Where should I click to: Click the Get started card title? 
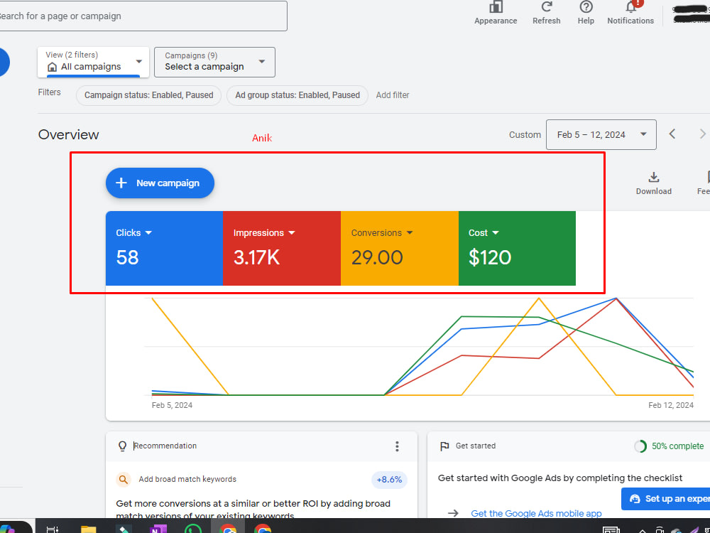click(x=476, y=446)
